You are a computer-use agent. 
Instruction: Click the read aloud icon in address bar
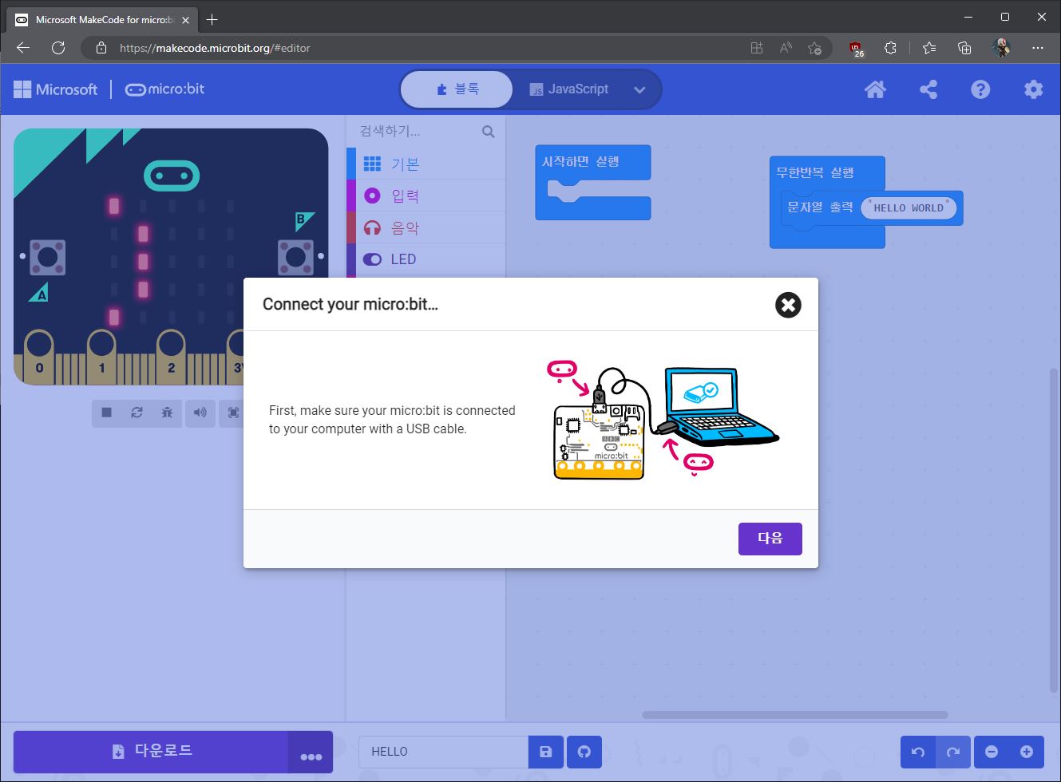[786, 48]
